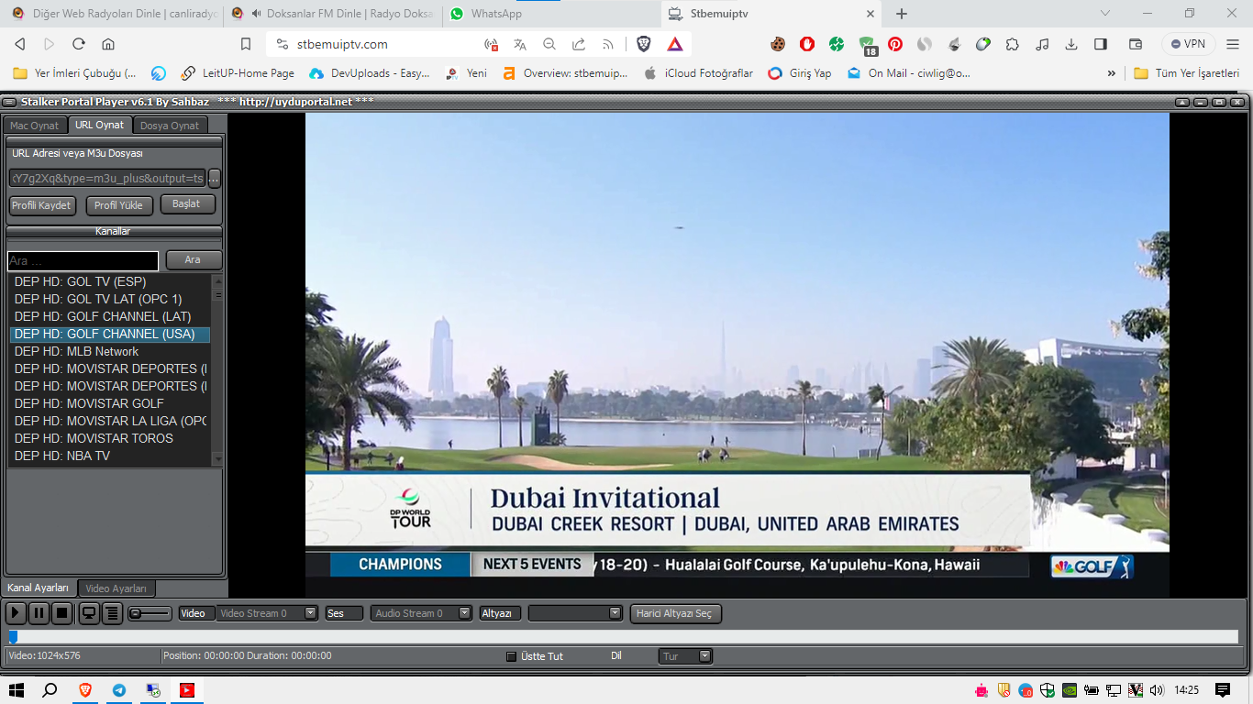Switch to the Dosya Oynat tab

click(170, 126)
